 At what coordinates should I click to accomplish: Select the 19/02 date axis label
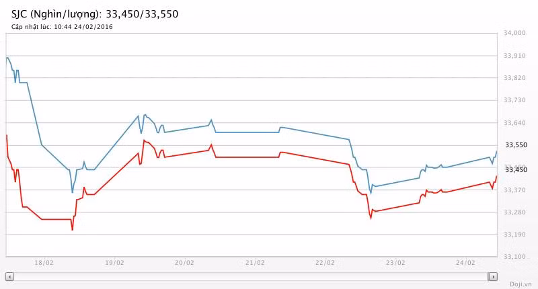(x=114, y=263)
